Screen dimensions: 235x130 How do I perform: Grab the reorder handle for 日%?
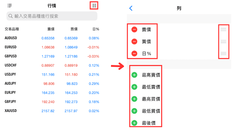pos(223,54)
